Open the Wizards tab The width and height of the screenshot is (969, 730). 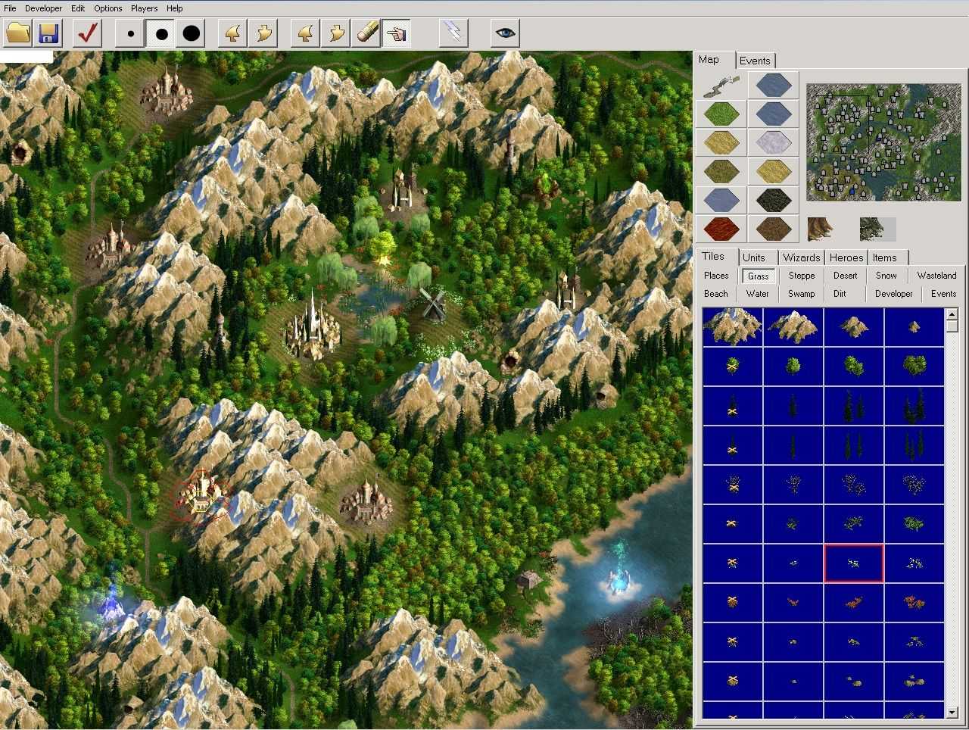pyautogui.click(x=801, y=257)
